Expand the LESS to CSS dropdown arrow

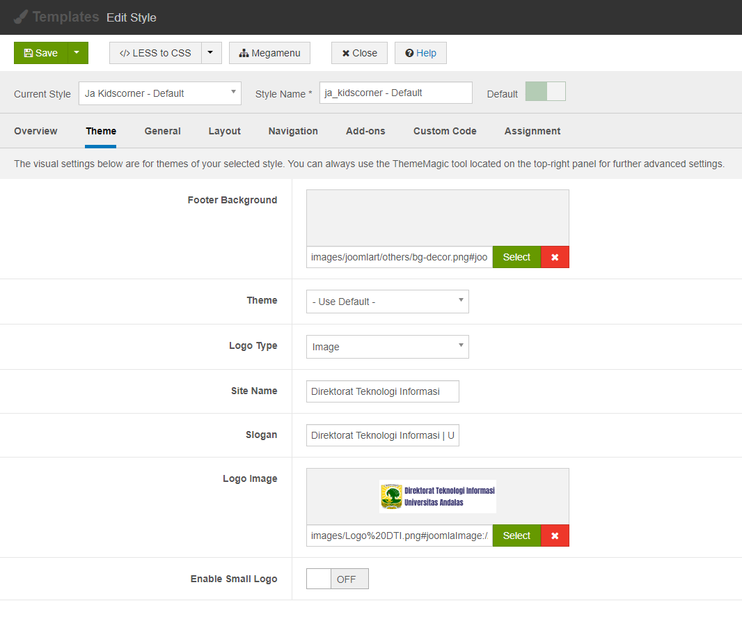212,53
